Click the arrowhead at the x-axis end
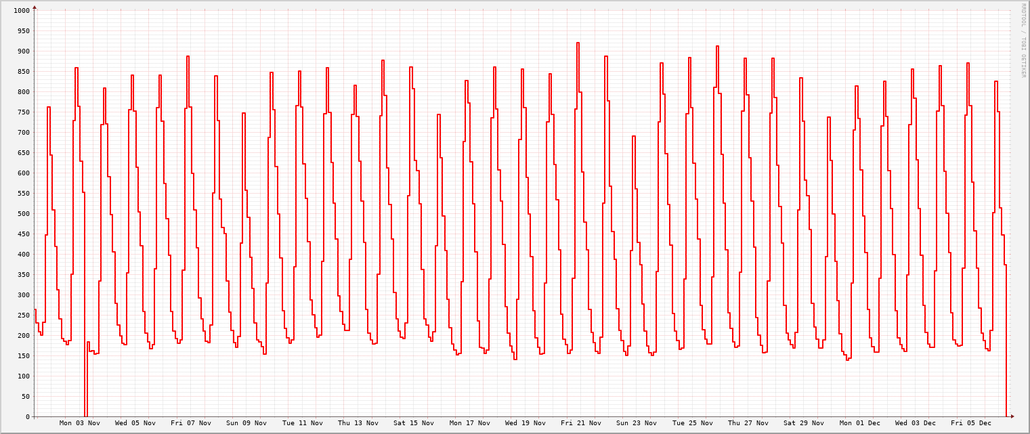Screen dimensions: 1030x434 point(1010,416)
